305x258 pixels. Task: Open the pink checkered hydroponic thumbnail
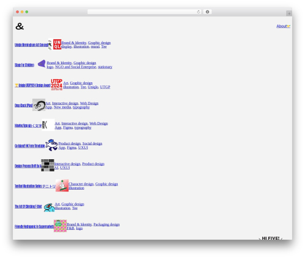(x=60, y=226)
